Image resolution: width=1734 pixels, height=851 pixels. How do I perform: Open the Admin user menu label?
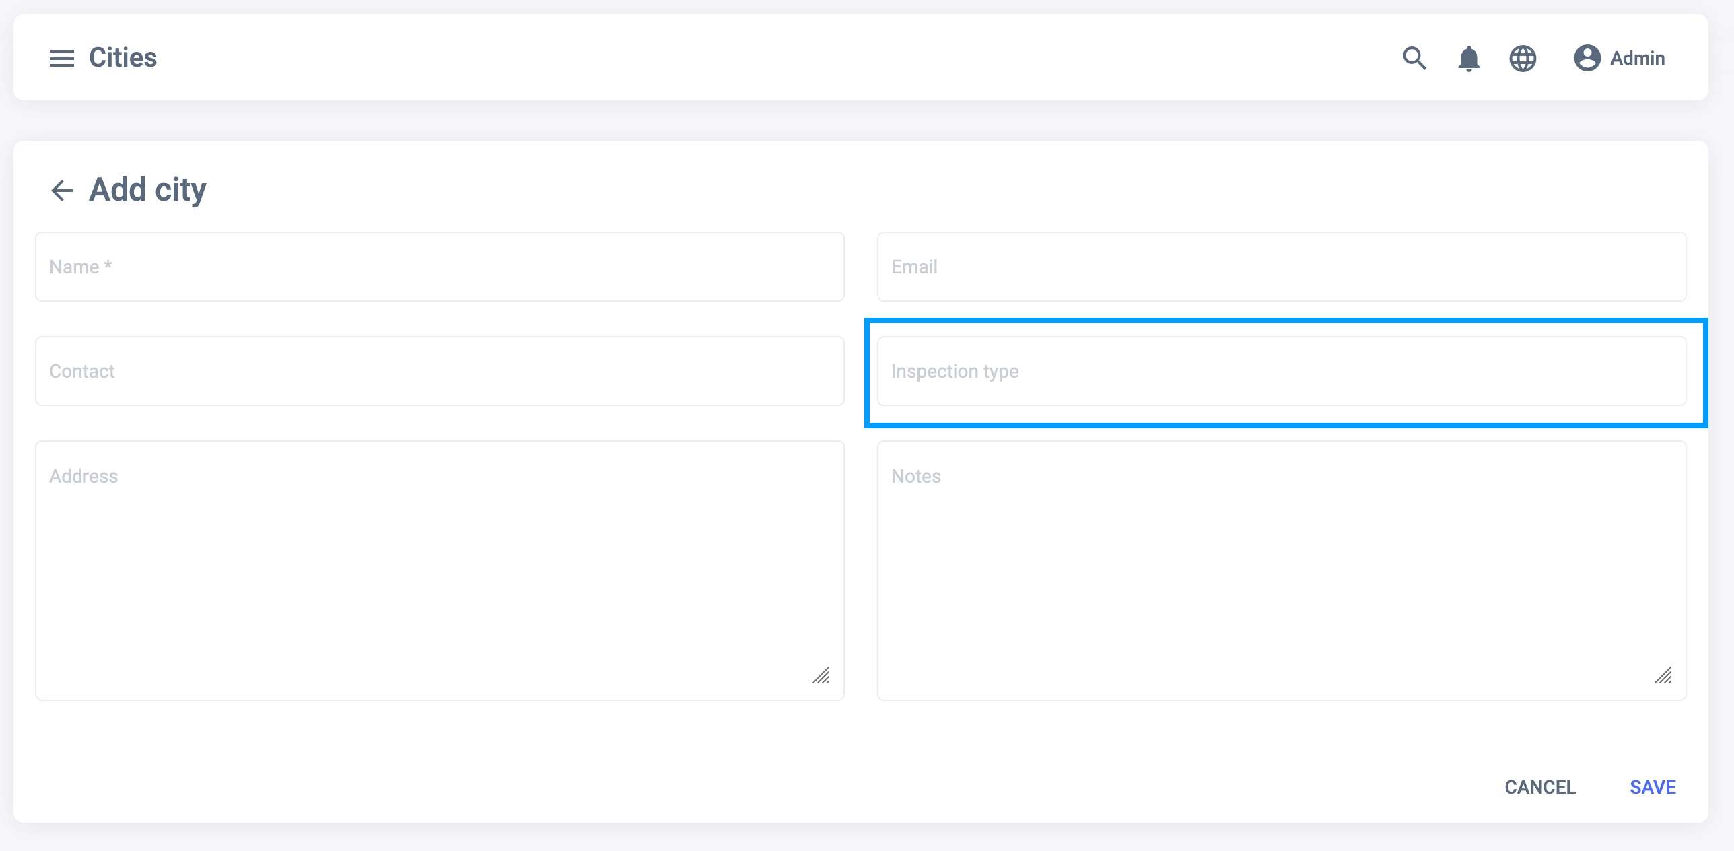coord(1637,59)
